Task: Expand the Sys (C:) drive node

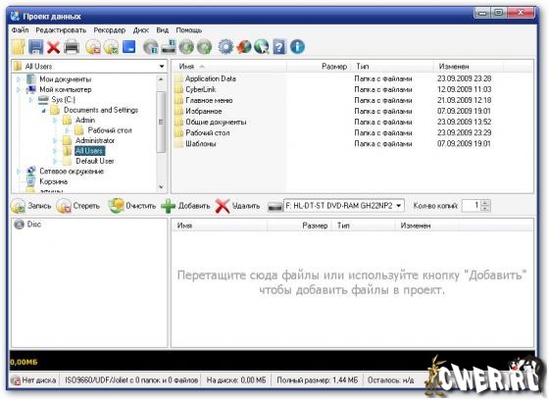Action: point(30,100)
